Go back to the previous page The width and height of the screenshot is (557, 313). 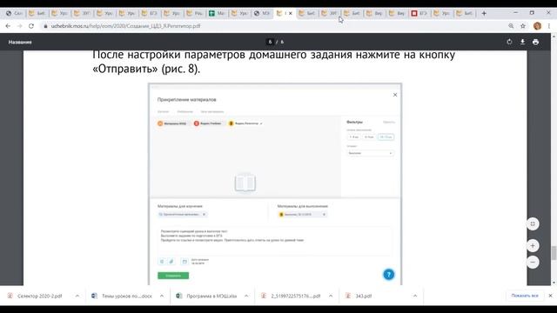(8, 26)
